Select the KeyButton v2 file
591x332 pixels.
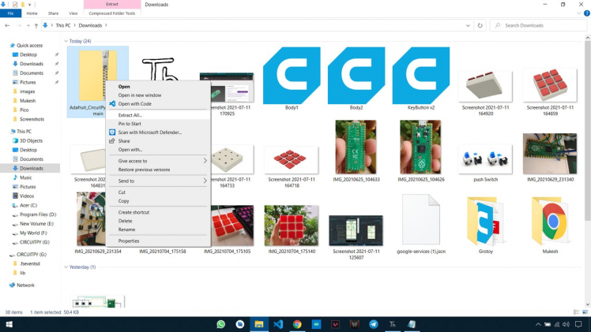click(x=421, y=79)
